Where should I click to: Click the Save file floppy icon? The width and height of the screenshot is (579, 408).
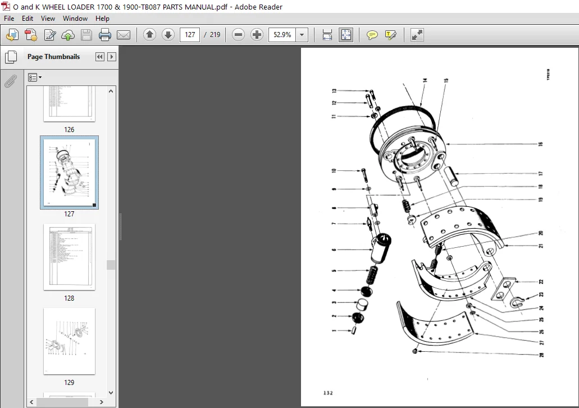[x=86, y=35]
